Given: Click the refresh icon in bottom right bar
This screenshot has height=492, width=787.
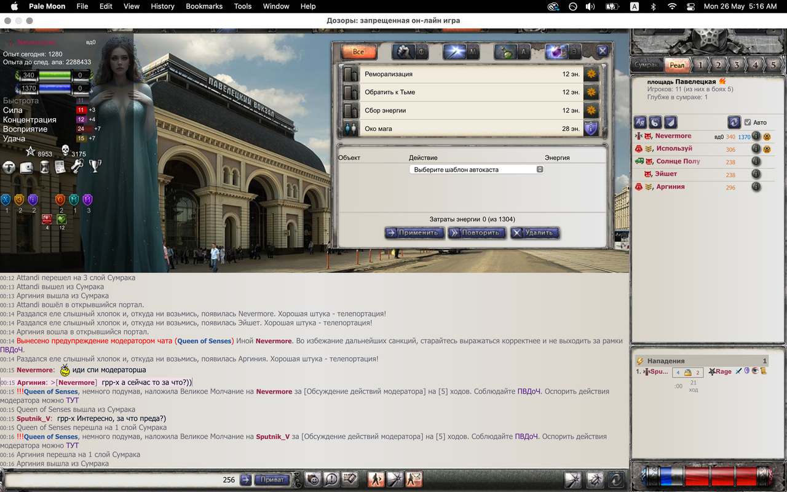Looking at the screenshot, I should click(x=615, y=479).
